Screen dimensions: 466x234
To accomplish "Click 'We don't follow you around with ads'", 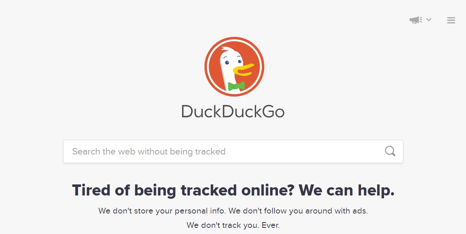I will pos(298,211).
